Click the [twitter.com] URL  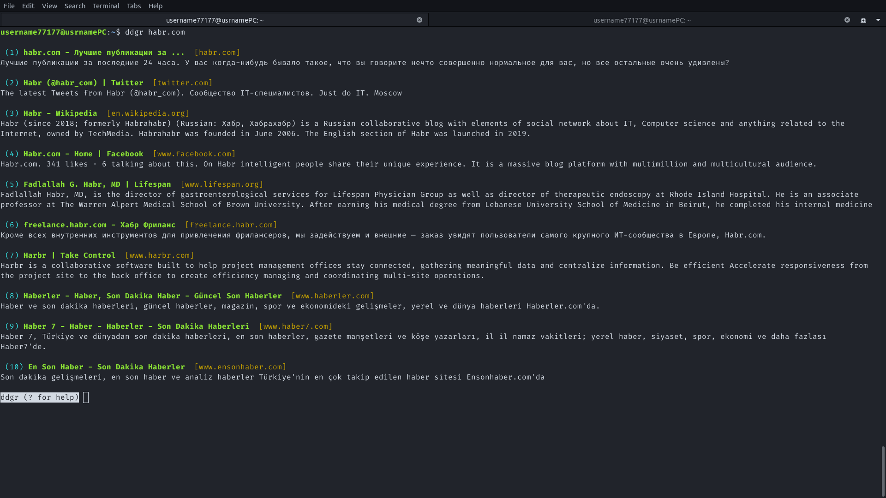point(183,83)
